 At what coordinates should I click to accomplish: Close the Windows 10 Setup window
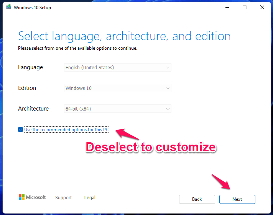click(x=262, y=7)
